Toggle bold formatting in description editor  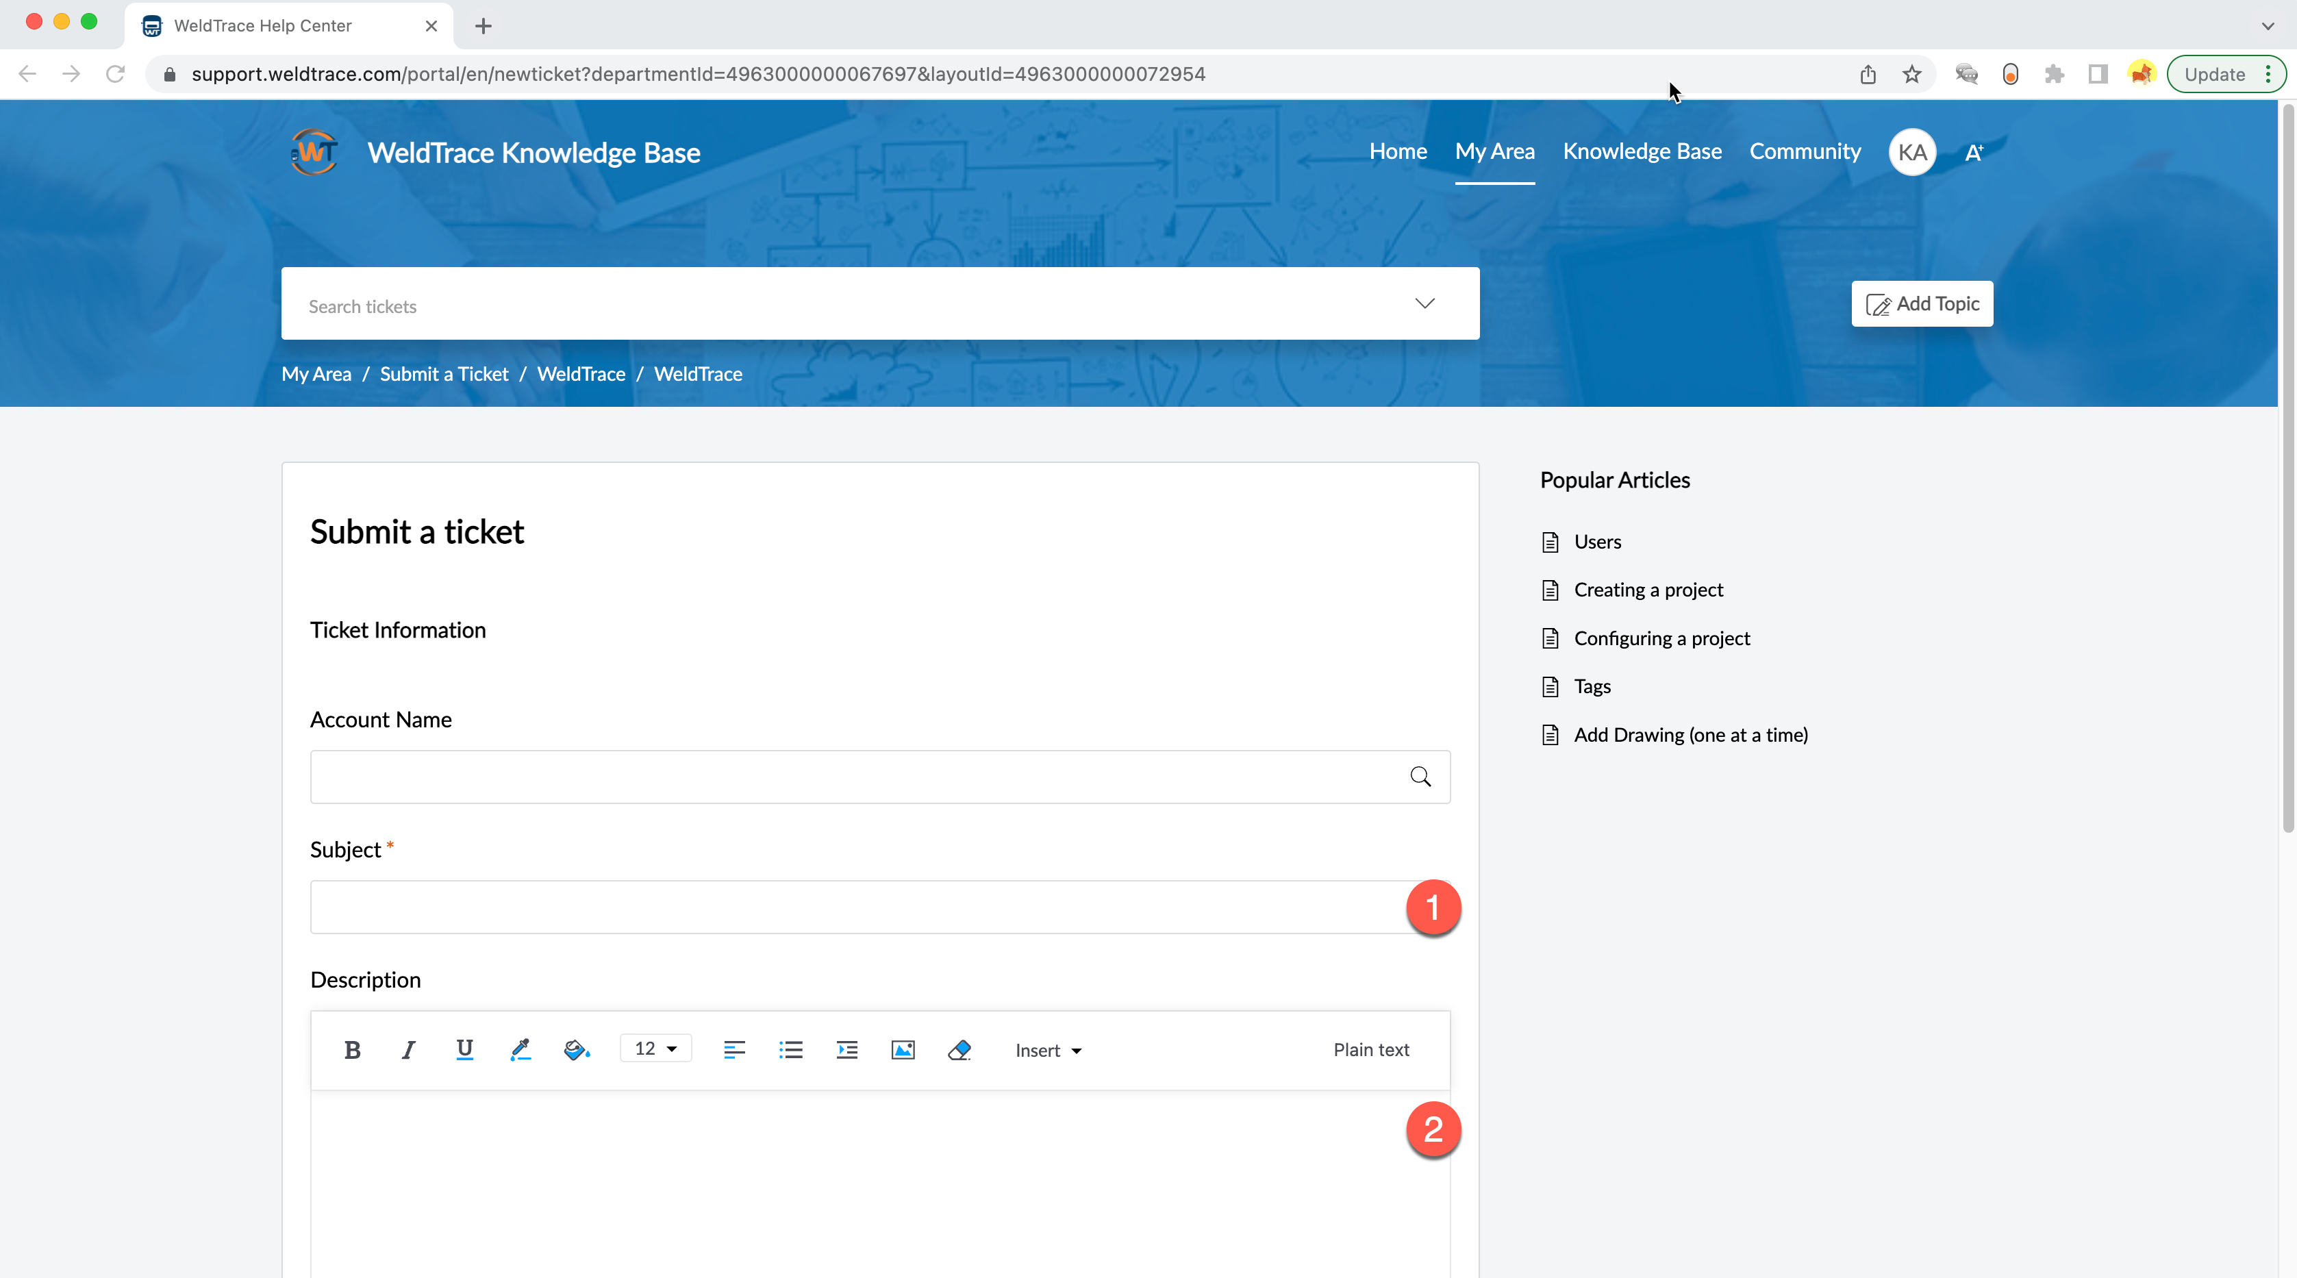pos(352,1050)
